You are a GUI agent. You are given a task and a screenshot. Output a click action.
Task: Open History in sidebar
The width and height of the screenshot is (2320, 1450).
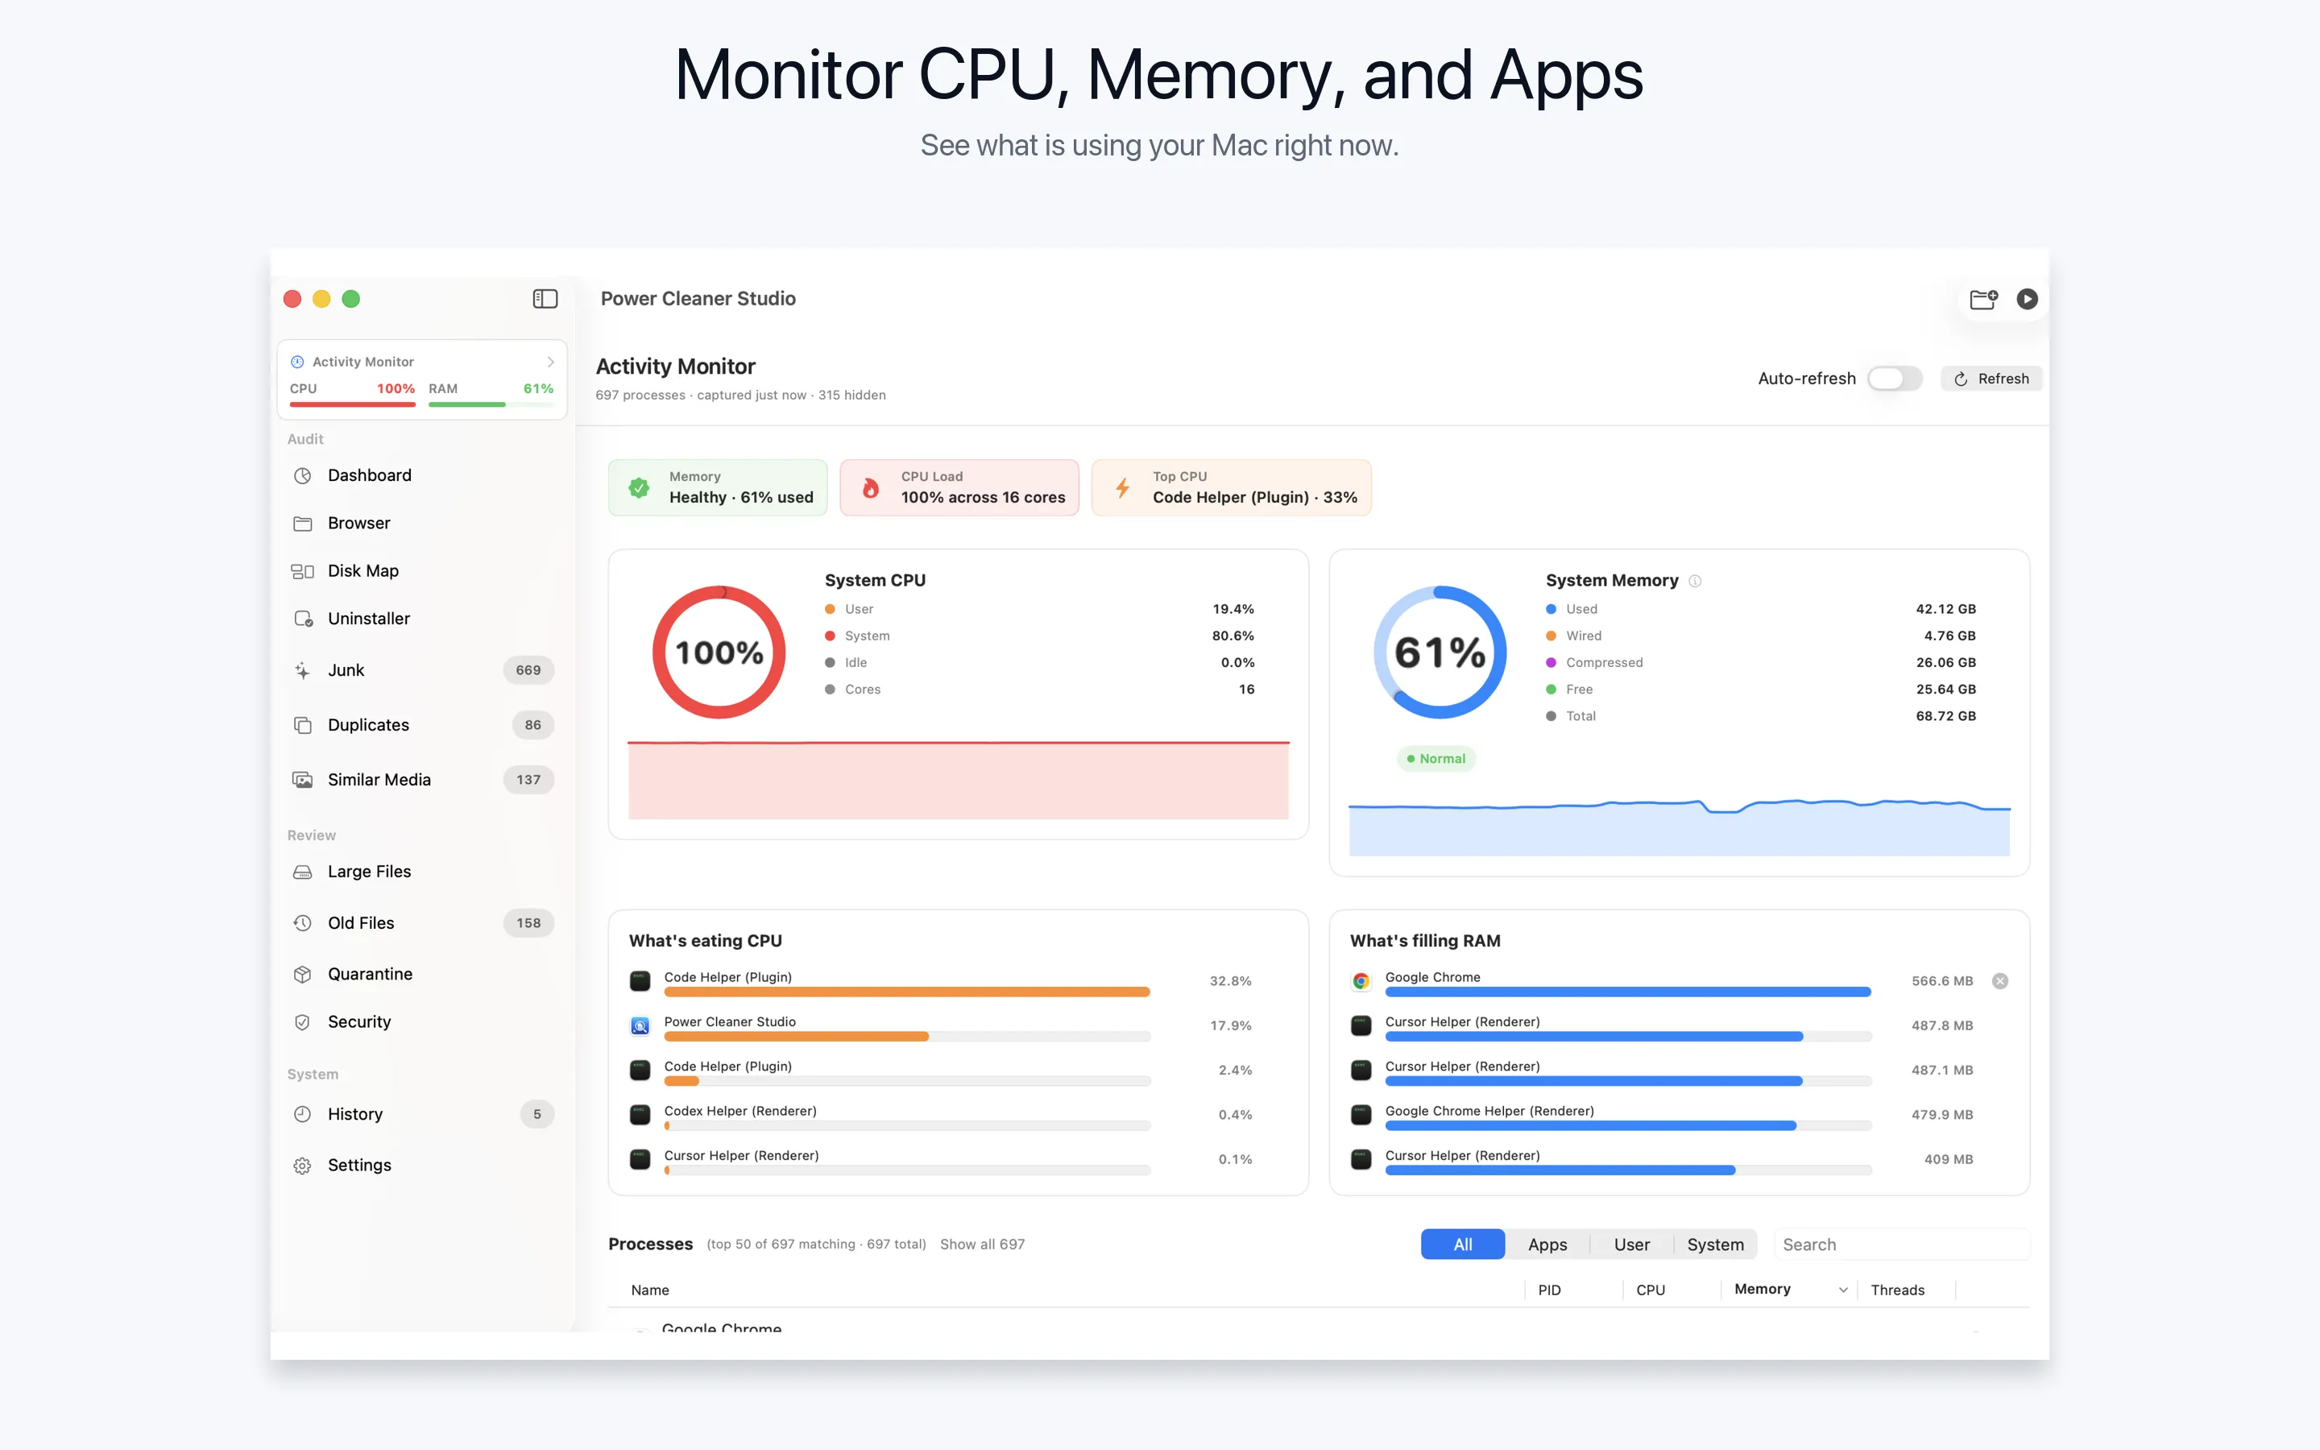422,1113
